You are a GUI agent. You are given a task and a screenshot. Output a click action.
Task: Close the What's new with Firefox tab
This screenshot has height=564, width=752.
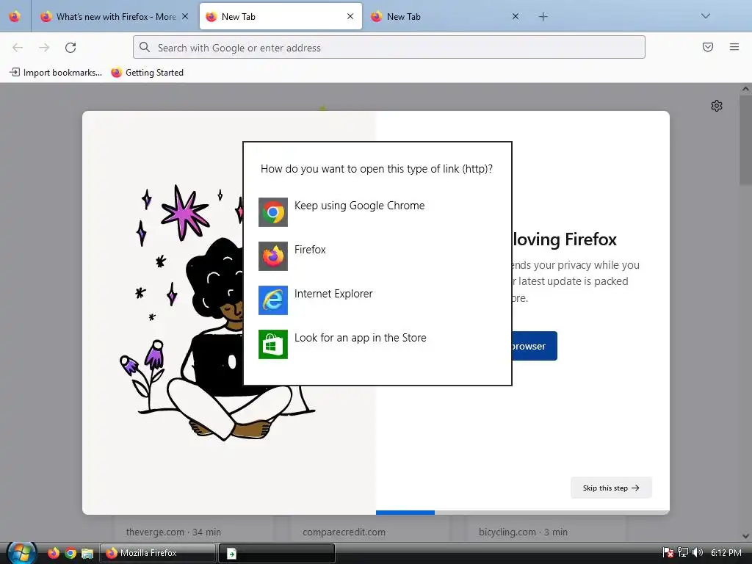coord(185,16)
